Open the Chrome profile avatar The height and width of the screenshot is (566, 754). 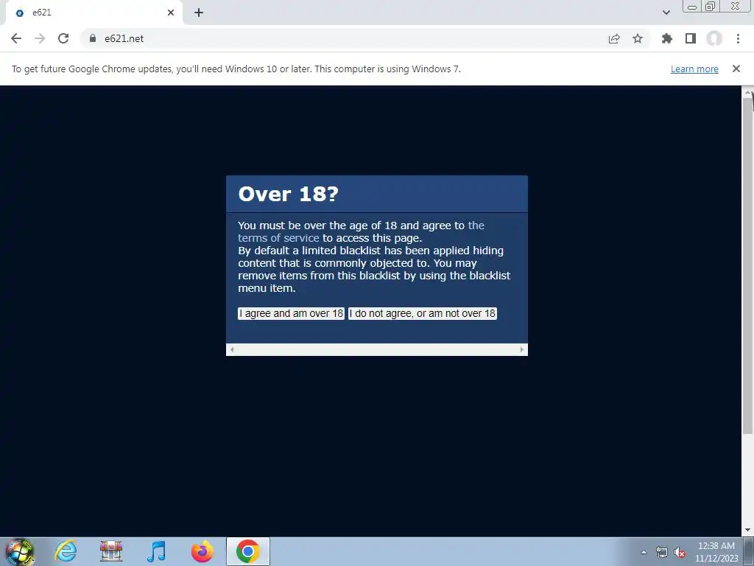pos(714,38)
